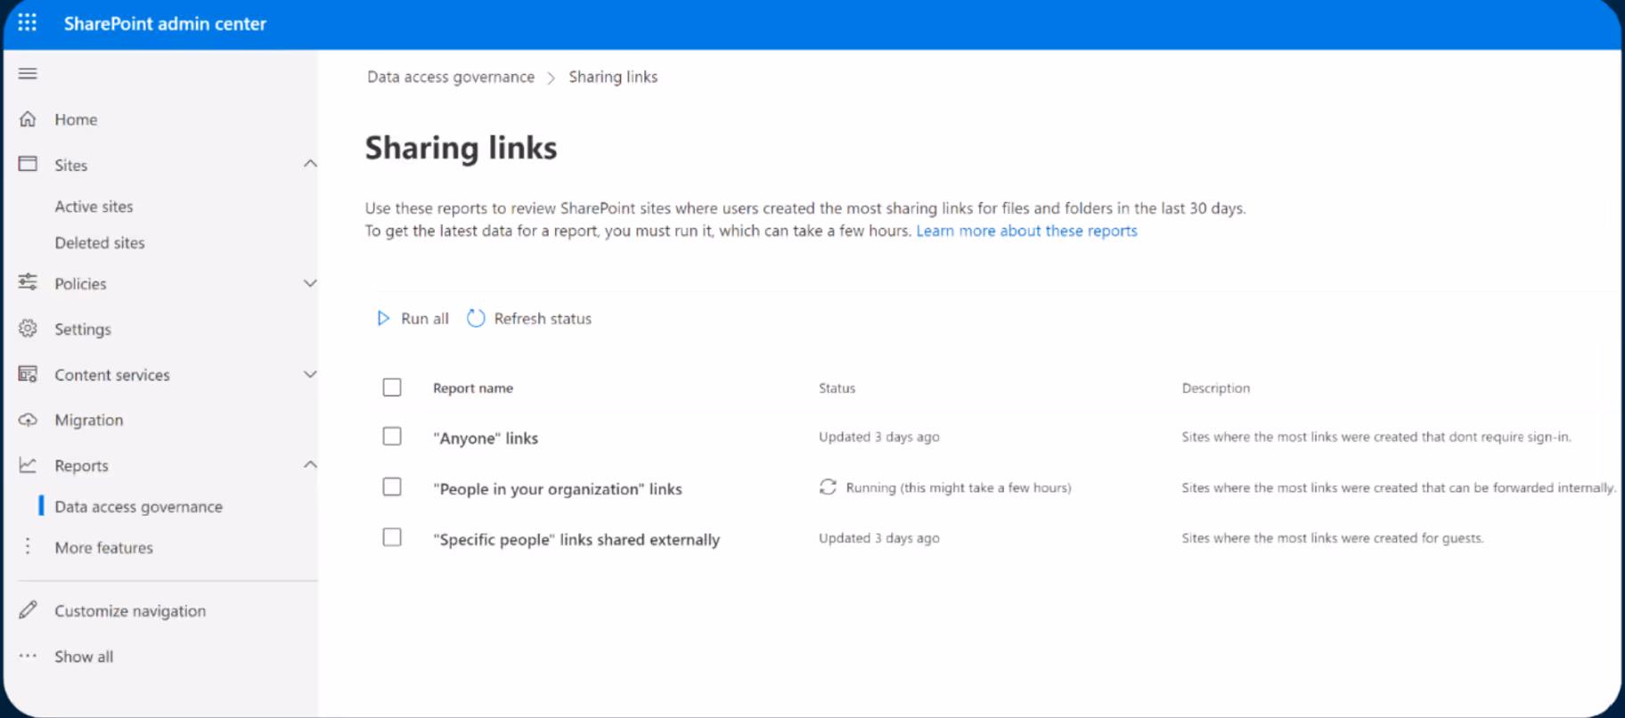Open the "Anyone" links report
The width and height of the screenshot is (1625, 718).
click(486, 438)
